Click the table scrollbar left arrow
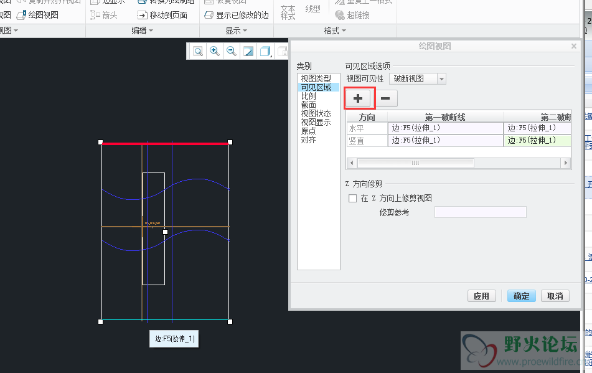This screenshot has width=592, height=373. 352,163
